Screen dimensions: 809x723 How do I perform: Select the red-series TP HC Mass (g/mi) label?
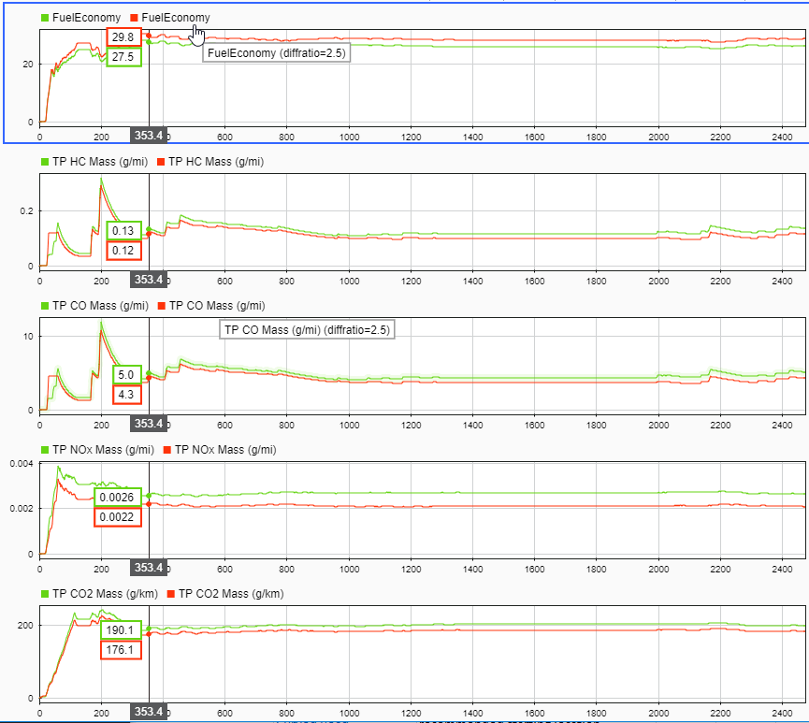[216, 162]
